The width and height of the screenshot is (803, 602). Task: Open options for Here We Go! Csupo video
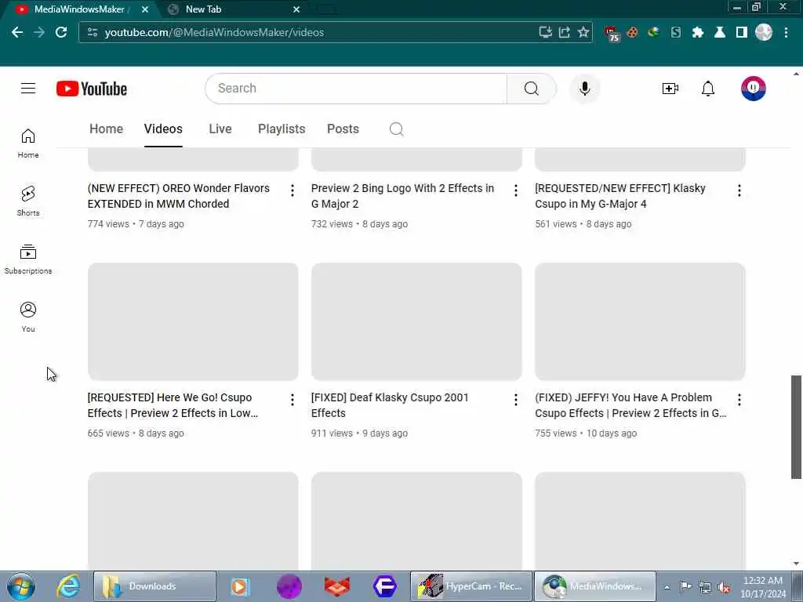(292, 400)
